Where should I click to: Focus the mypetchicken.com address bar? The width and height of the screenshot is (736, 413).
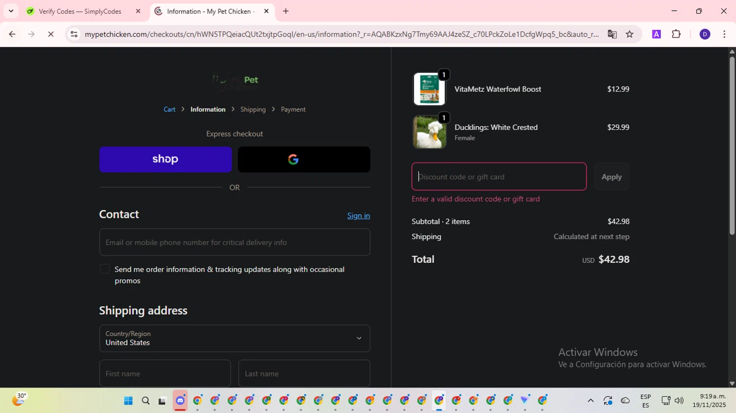click(x=342, y=34)
